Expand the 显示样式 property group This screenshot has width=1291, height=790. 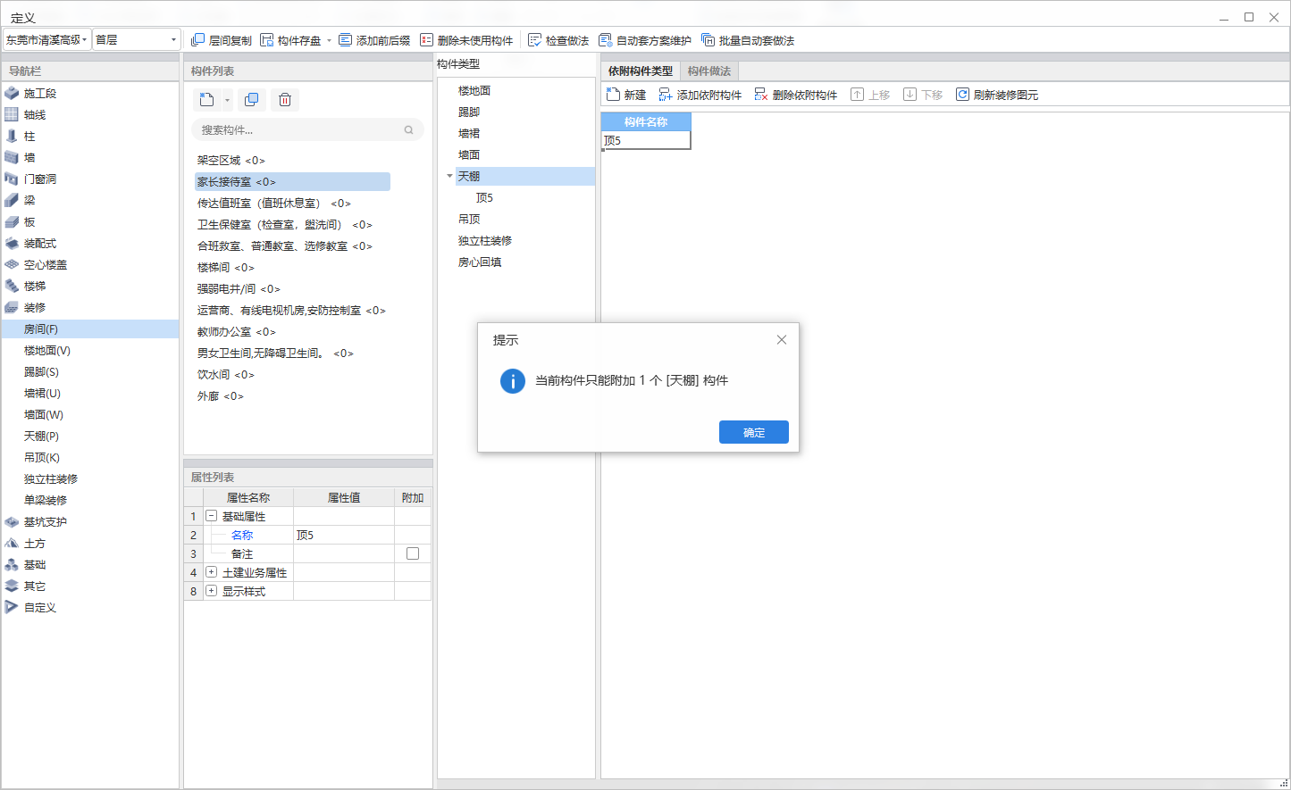pos(211,591)
